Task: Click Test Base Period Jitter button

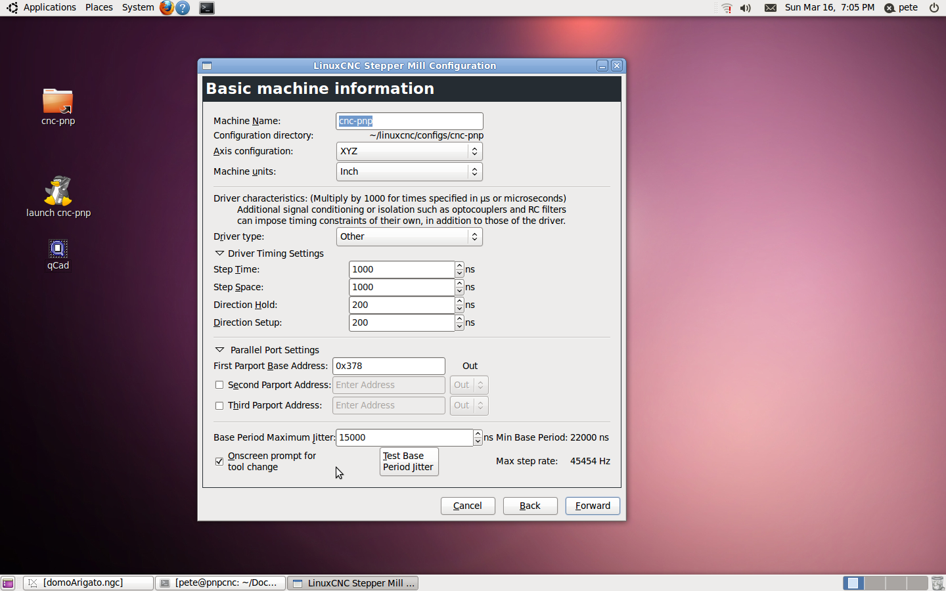Action: [409, 462]
